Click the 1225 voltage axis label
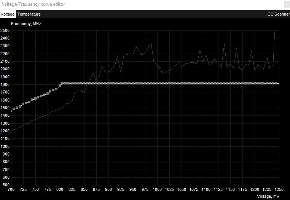The image size is (290, 200). tap(267, 189)
